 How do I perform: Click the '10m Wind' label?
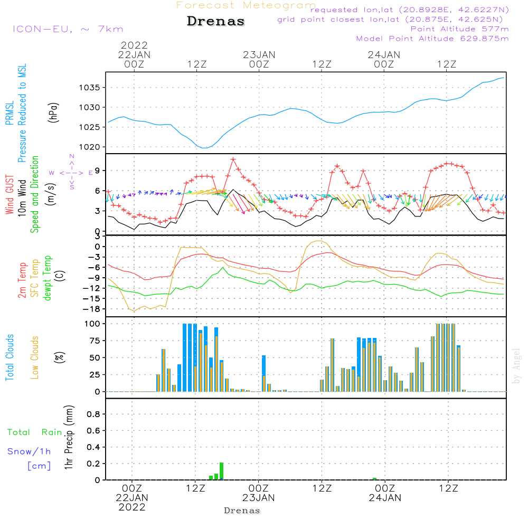point(22,197)
